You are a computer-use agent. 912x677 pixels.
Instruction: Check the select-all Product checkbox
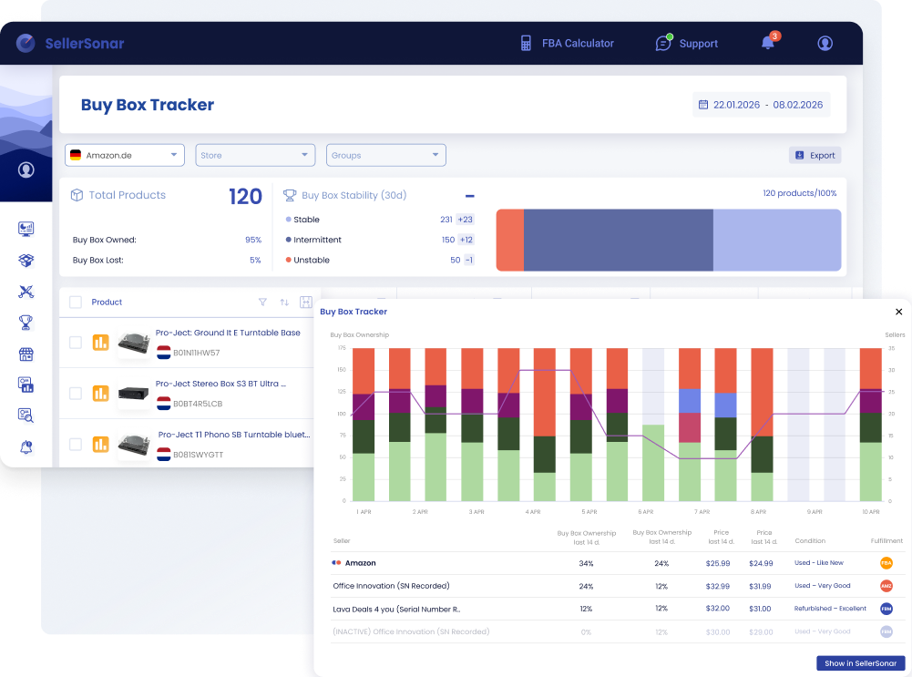(x=76, y=302)
